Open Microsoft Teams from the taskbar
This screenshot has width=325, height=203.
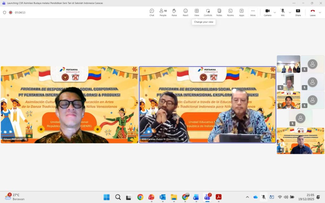[x=207, y=197]
